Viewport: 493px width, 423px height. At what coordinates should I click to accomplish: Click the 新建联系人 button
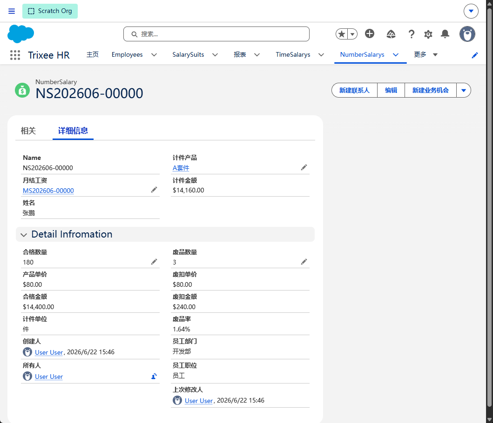354,91
